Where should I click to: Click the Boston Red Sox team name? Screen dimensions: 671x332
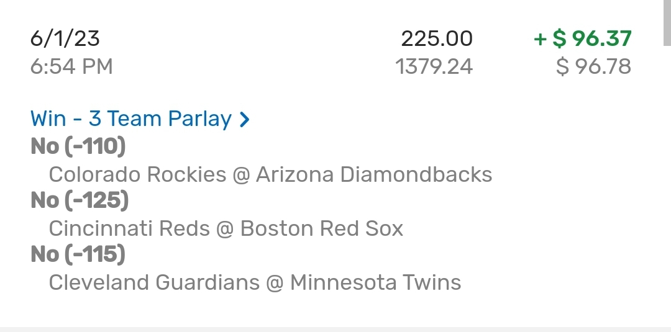tap(322, 228)
